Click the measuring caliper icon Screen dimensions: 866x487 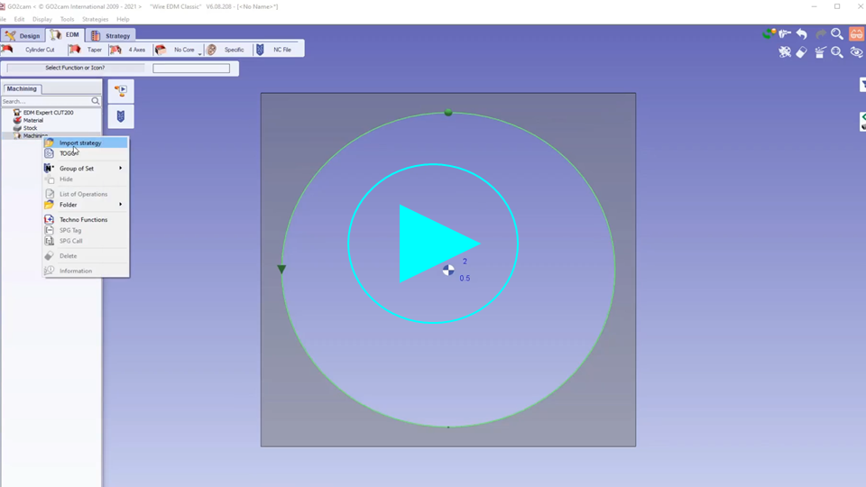pyautogui.click(x=785, y=34)
